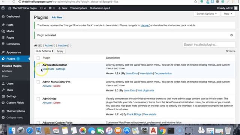Open Dashboard in the sidebar
The width and height of the screenshot is (240, 135).
pos(13,16)
